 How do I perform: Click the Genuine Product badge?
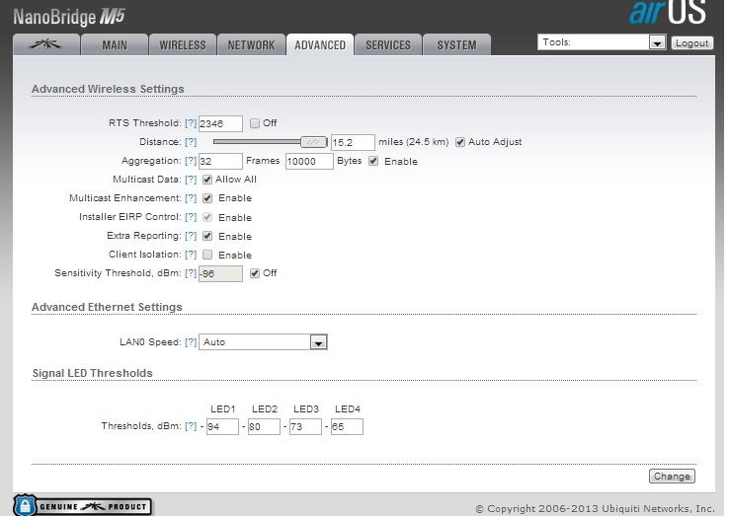tap(83, 505)
